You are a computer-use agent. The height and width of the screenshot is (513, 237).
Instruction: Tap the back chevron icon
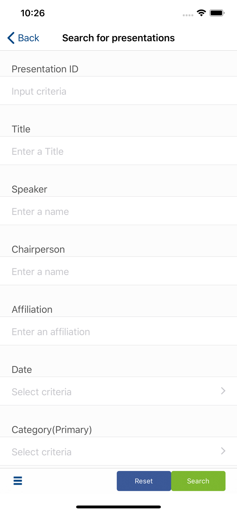[x=11, y=38]
